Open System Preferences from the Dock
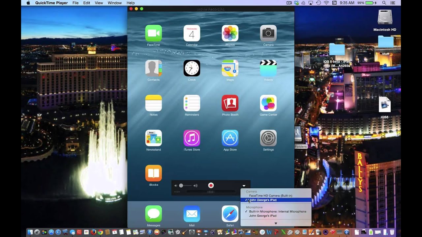This screenshot has height=237, width=422. (192, 232)
